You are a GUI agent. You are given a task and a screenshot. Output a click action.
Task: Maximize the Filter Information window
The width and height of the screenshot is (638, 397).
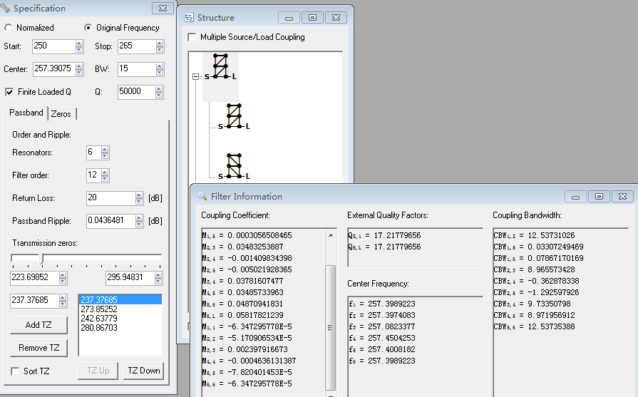point(599,197)
